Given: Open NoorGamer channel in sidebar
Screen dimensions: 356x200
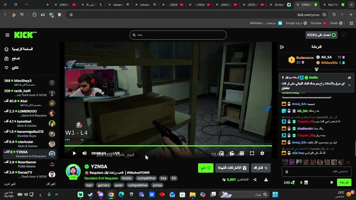Looking at the screenshot, I should click(30, 164).
